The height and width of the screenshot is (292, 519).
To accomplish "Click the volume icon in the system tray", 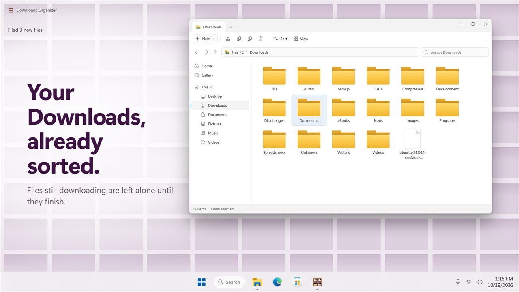I will 479,282.
